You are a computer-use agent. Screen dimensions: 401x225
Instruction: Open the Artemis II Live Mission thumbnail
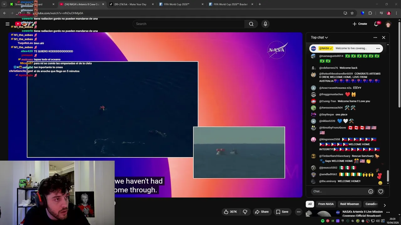323,214
